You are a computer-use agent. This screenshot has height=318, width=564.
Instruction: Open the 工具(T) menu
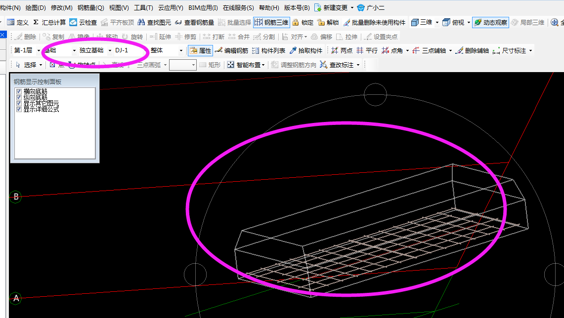[x=143, y=7]
